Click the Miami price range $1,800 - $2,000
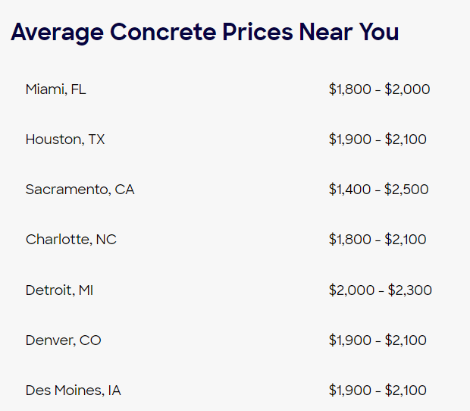Image resolution: width=470 pixels, height=411 pixels. tap(379, 89)
